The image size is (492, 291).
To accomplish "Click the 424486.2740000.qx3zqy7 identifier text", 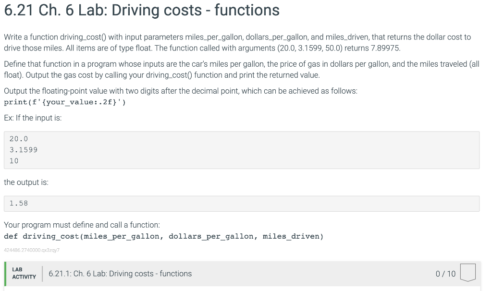I will (x=31, y=250).
